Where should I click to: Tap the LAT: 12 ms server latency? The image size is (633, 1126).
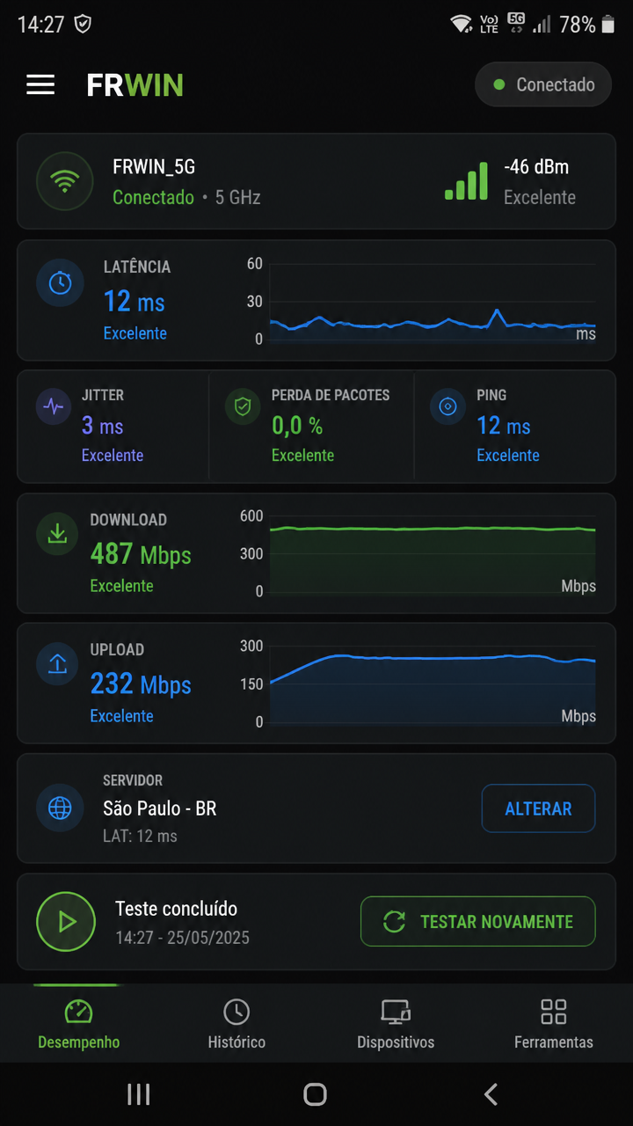tap(140, 836)
